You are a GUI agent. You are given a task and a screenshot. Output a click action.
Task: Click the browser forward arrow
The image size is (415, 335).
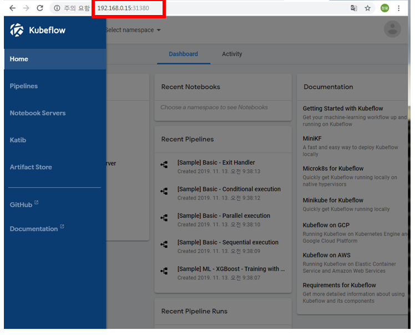tap(26, 8)
